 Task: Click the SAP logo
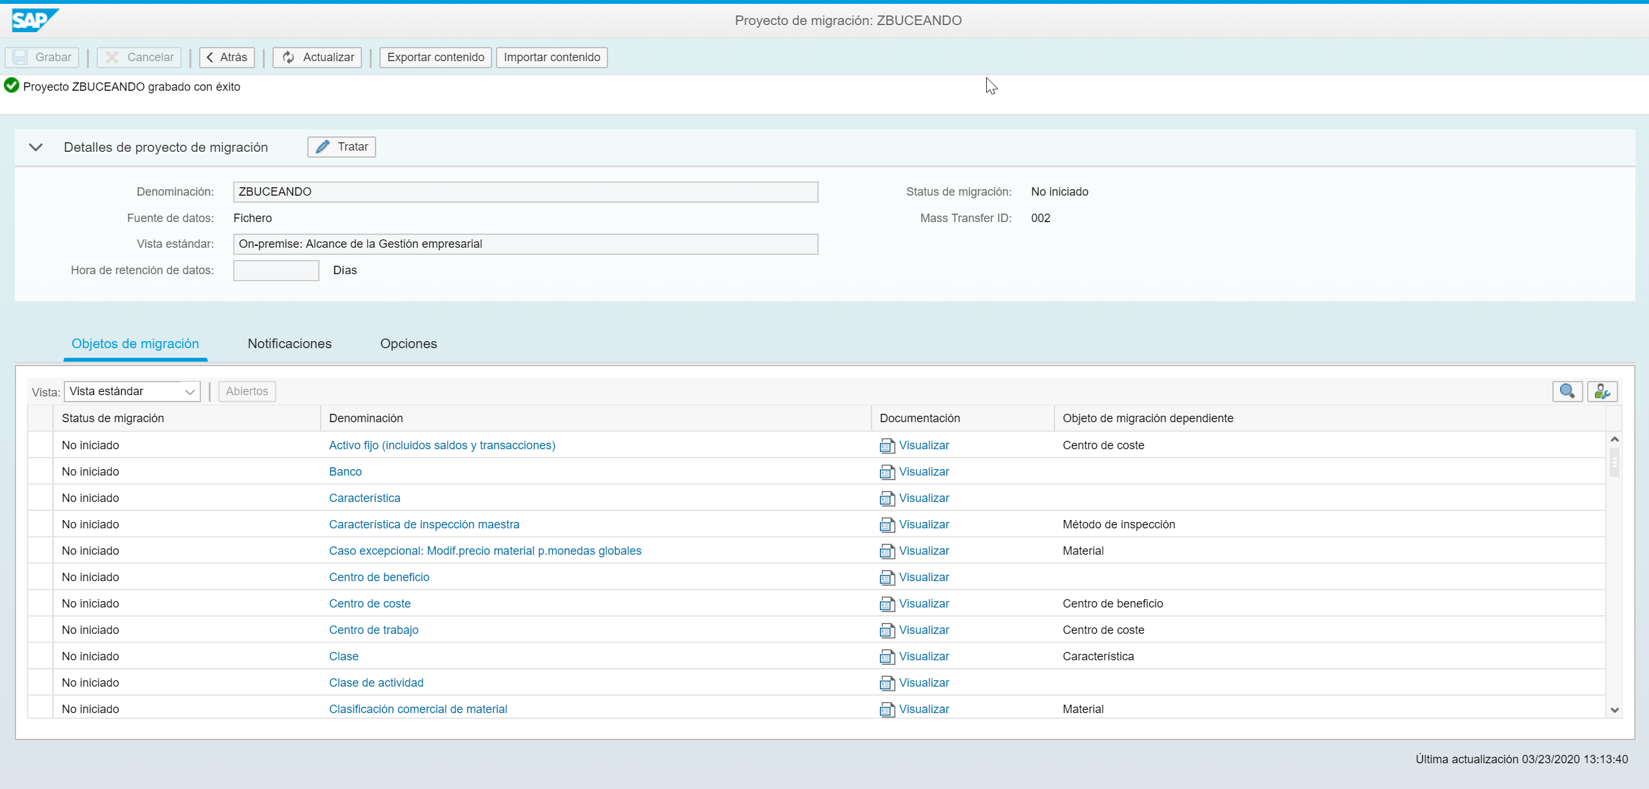coord(35,20)
